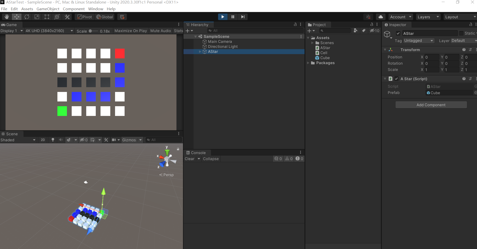This screenshot has height=249, width=477.
Task: Open the Tag Untagged dropdown
Action: 419,41
